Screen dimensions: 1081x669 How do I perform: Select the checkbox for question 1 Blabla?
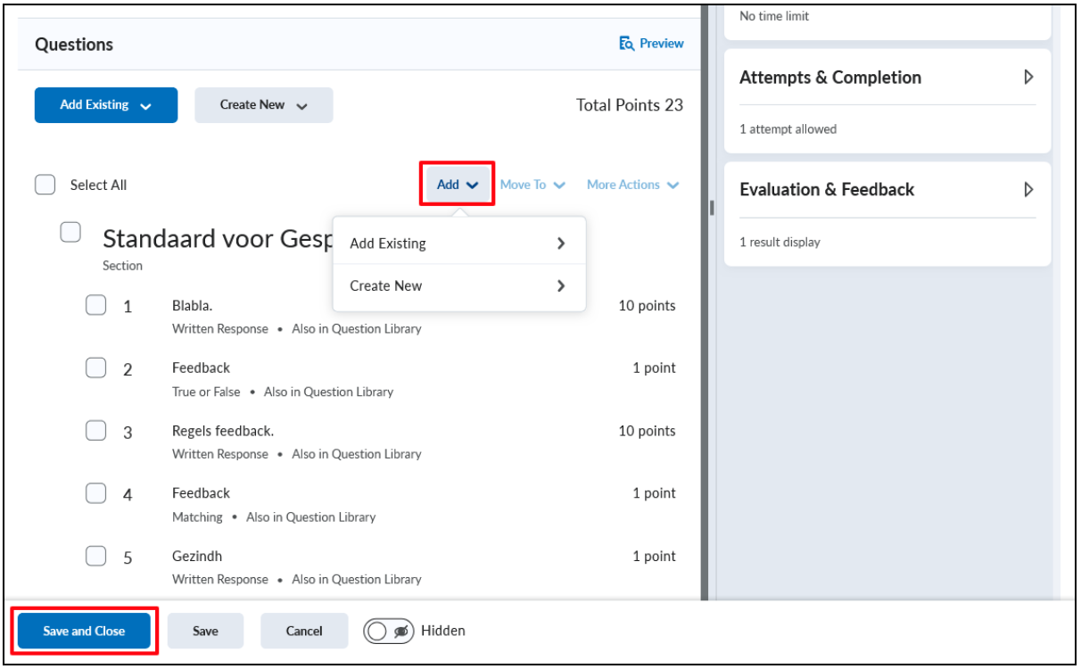point(96,305)
